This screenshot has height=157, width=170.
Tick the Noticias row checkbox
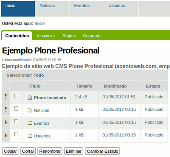(x=16, y=109)
